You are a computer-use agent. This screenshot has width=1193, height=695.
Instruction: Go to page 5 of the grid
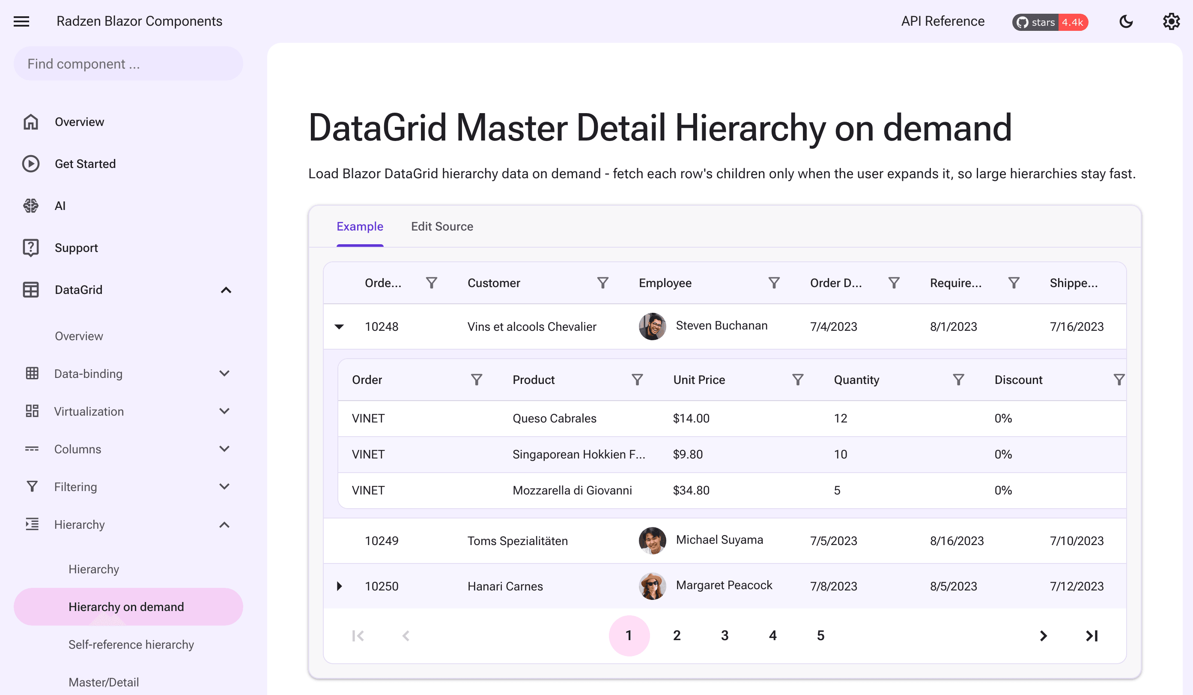coord(820,635)
